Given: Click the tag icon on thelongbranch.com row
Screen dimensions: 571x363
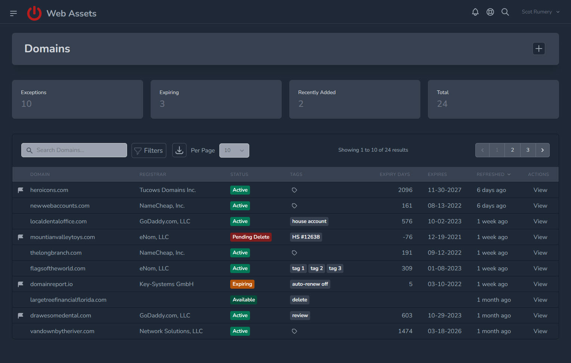Looking at the screenshot, I should pos(294,252).
